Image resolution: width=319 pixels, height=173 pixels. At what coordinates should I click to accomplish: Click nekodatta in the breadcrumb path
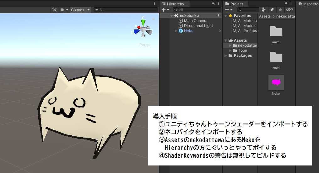285,16
